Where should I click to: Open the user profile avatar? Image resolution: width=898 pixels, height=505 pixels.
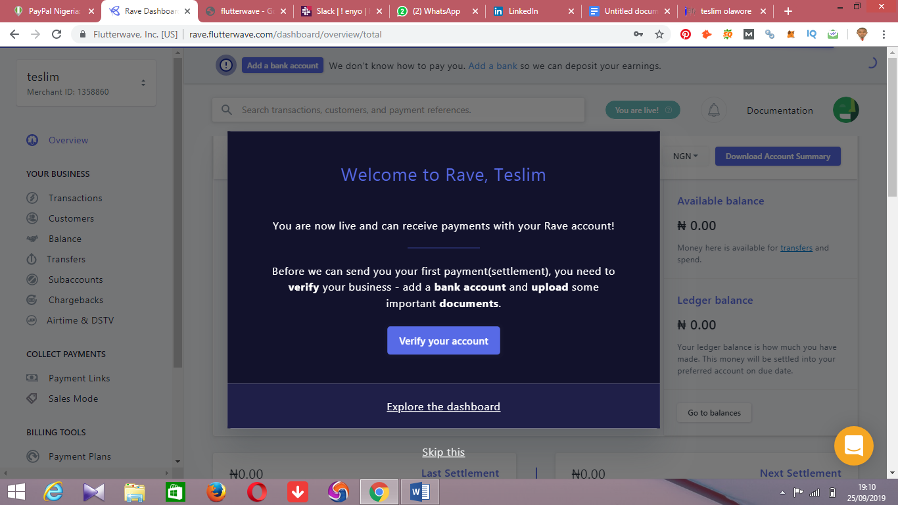tap(846, 110)
